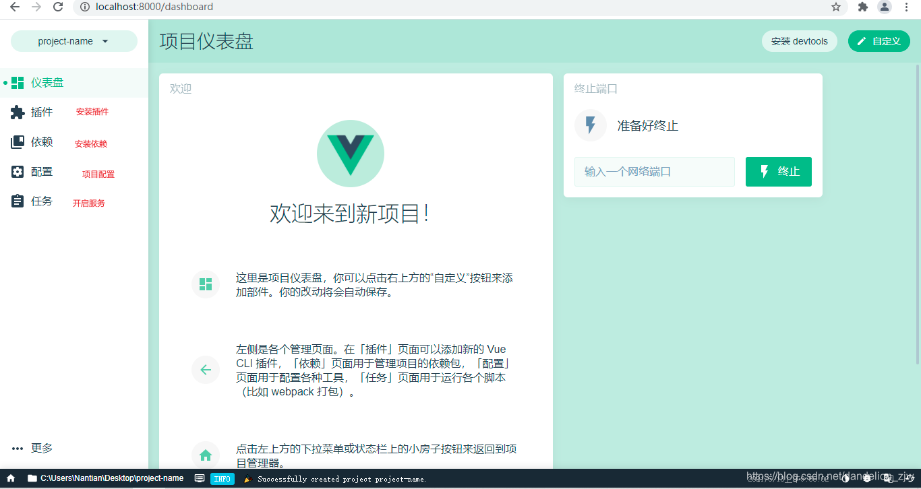
Task: Select 仪表盘 in the sidebar
Action: pyautogui.click(x=74, y=83)
